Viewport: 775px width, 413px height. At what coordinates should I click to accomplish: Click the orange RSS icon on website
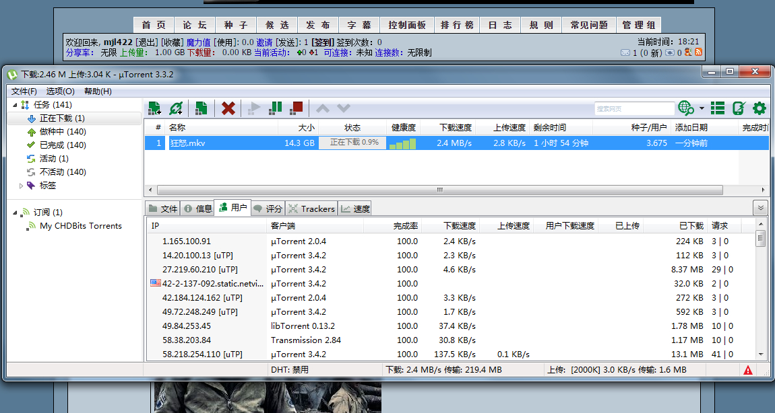[x=698, y=52]
